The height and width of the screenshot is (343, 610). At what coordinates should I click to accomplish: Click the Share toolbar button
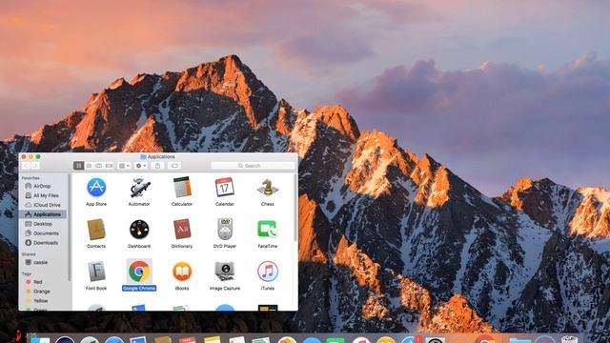pos(157,166)
